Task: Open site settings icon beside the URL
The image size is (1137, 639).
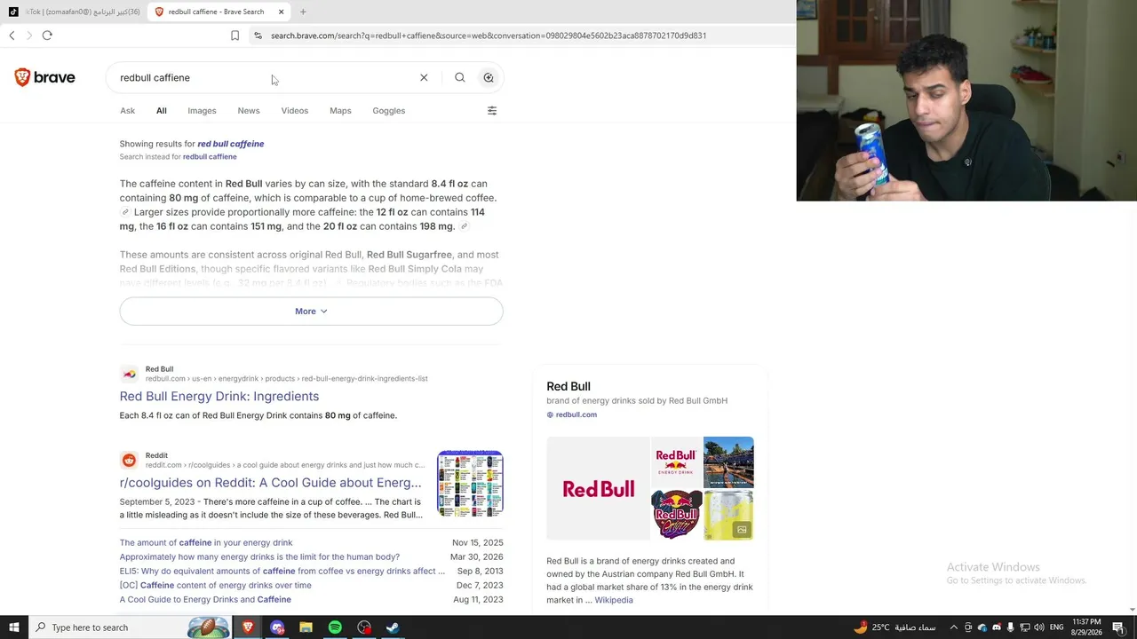Action: 258,35
